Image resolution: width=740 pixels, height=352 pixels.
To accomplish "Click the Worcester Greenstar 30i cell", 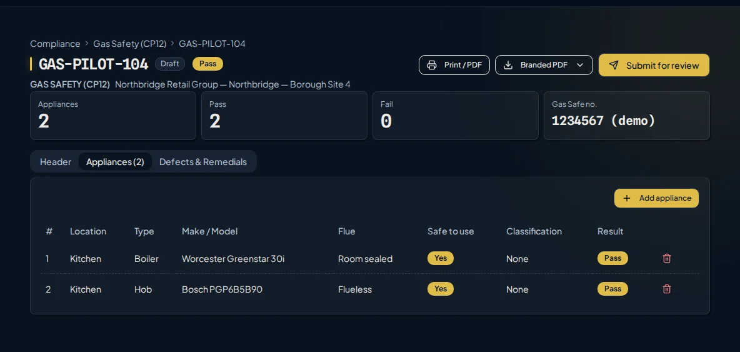I will 233,259.
